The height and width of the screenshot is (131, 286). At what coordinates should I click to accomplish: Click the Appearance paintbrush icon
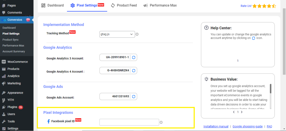click(x=4, y=93)
